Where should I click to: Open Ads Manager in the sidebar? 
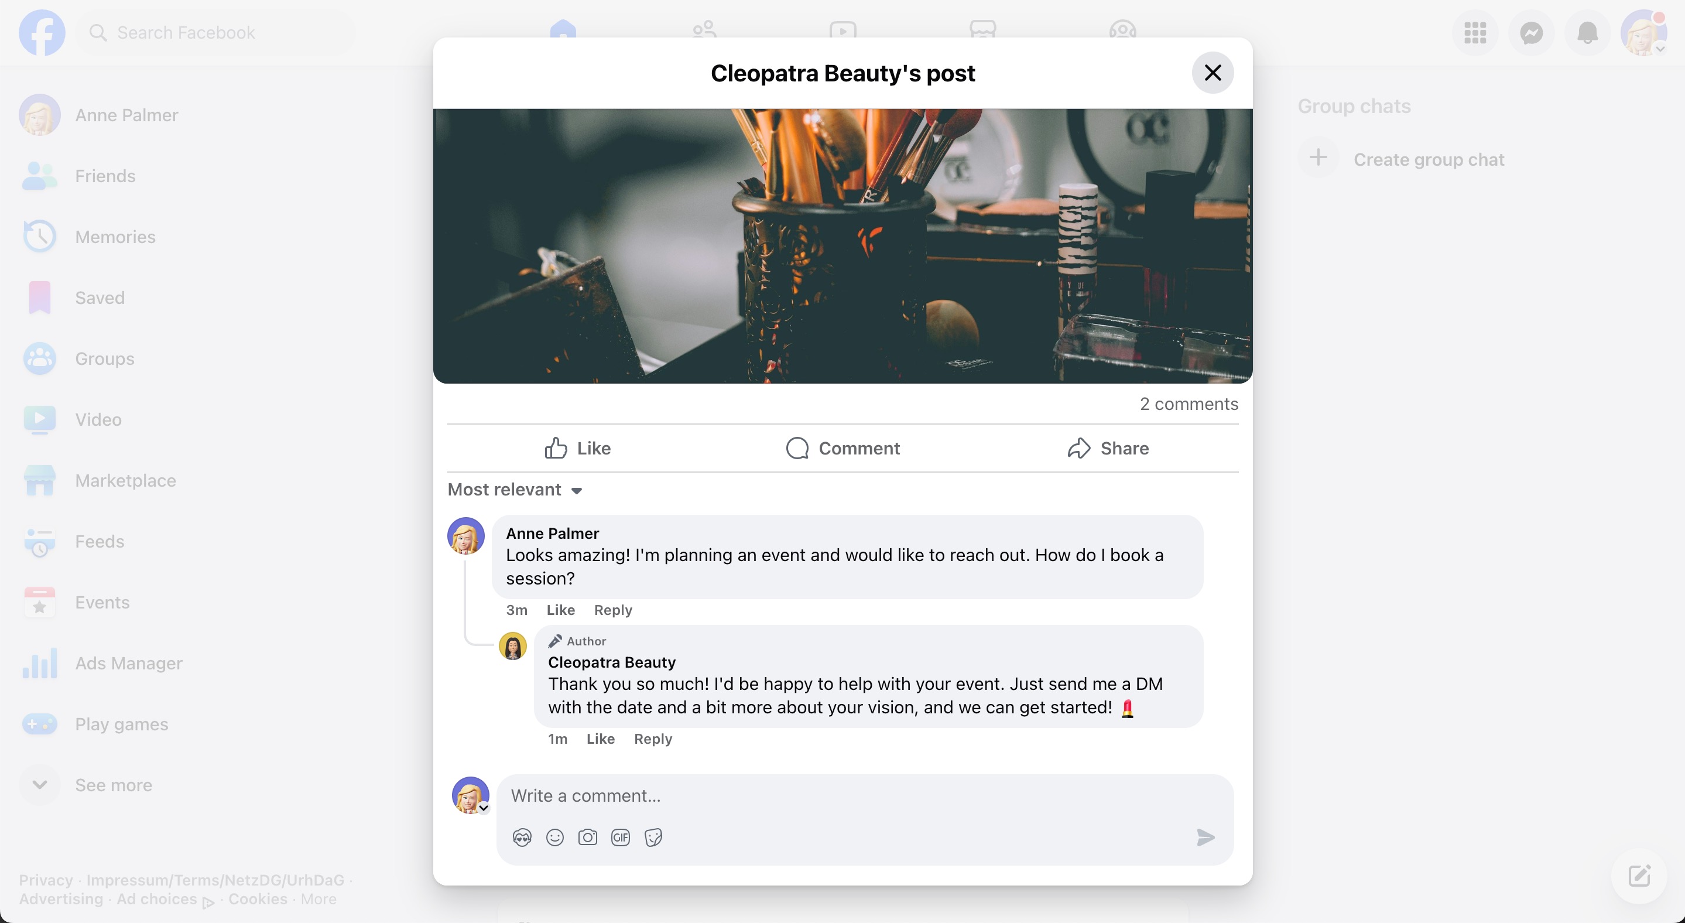point(128,664)
